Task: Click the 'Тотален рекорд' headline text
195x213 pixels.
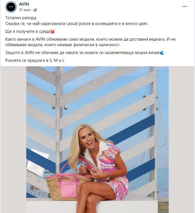Action: pos(21,18)
